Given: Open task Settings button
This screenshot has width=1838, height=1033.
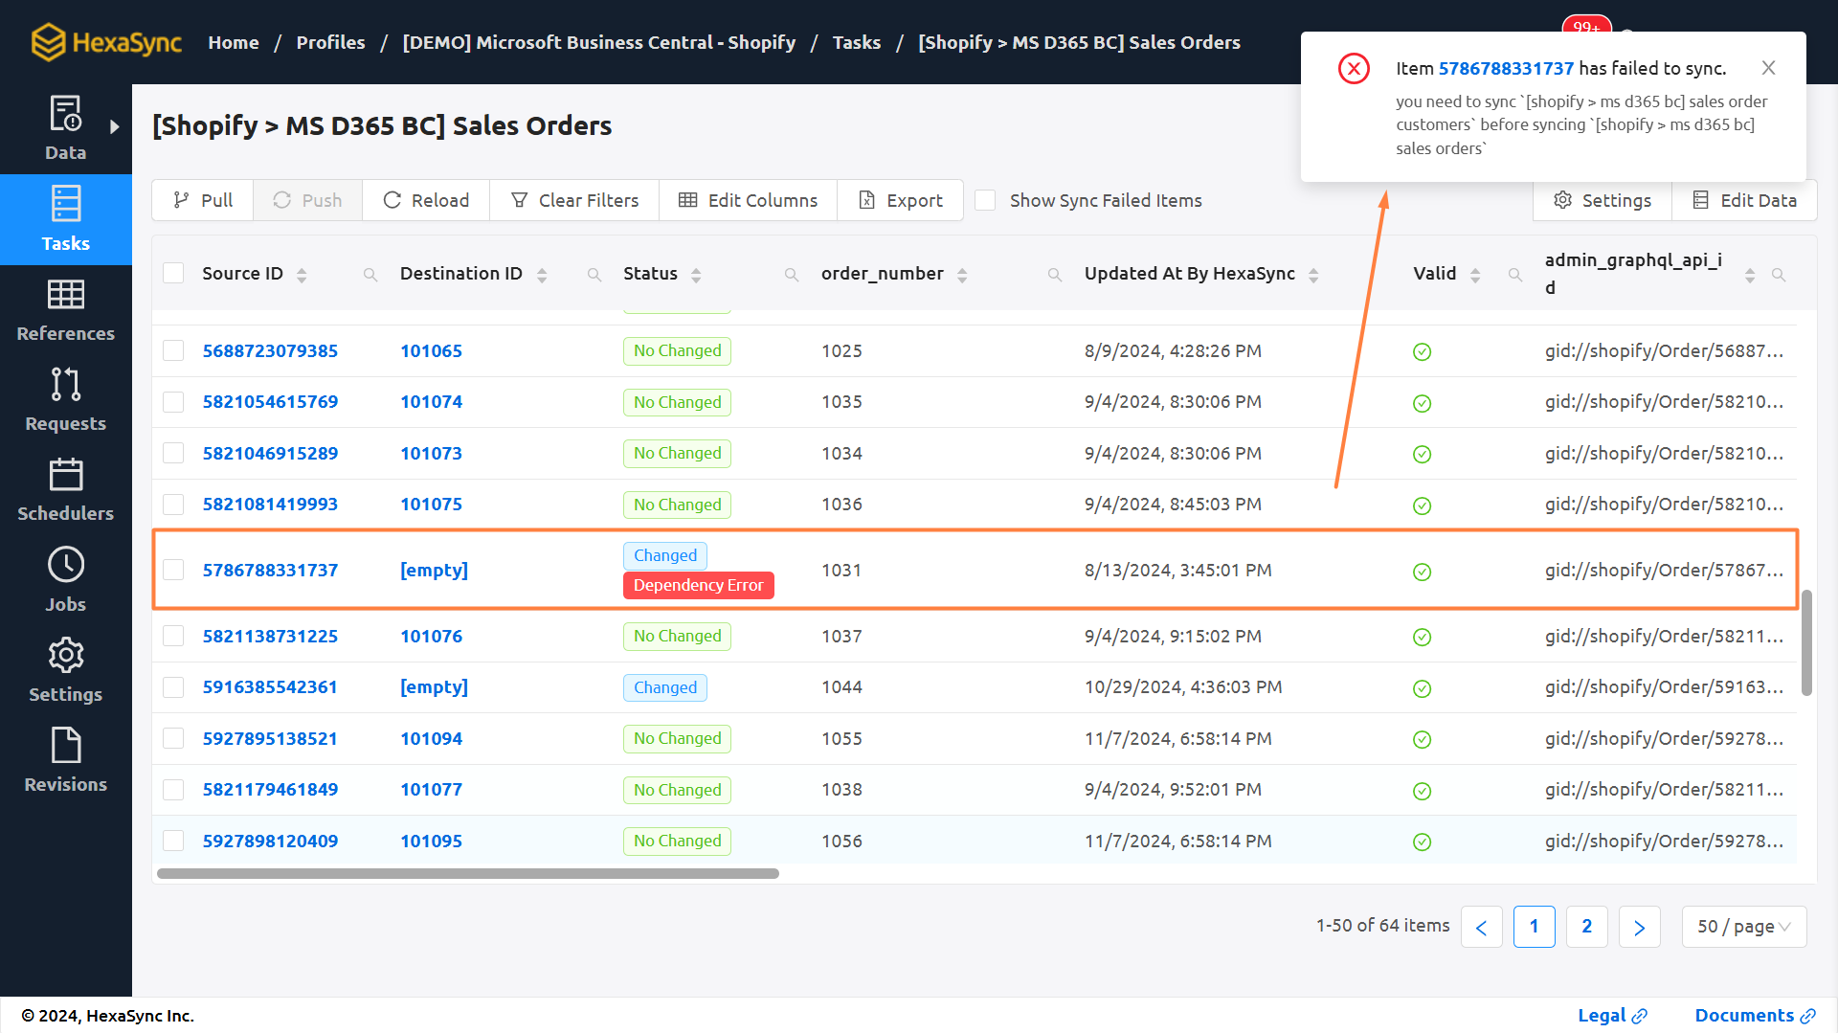Looking at the screenshot, I should tap(1603, 200).
